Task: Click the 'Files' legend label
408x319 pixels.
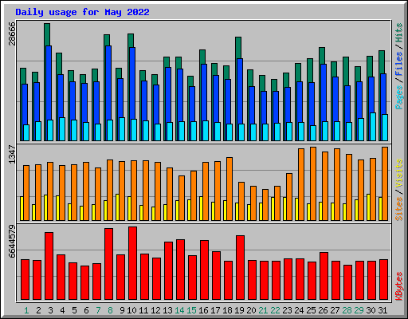Action: click(399, 64)
